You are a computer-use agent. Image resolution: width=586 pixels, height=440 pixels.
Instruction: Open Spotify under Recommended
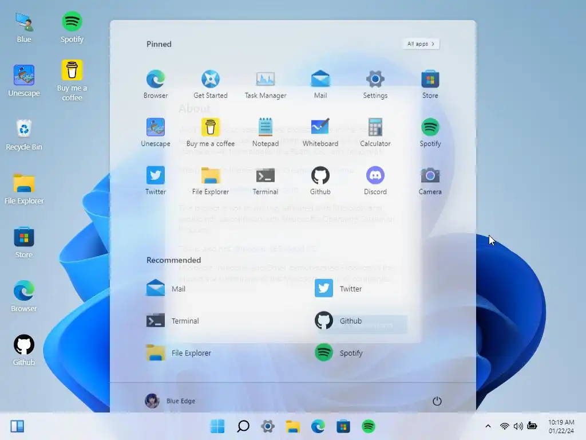tap(339, 353)
